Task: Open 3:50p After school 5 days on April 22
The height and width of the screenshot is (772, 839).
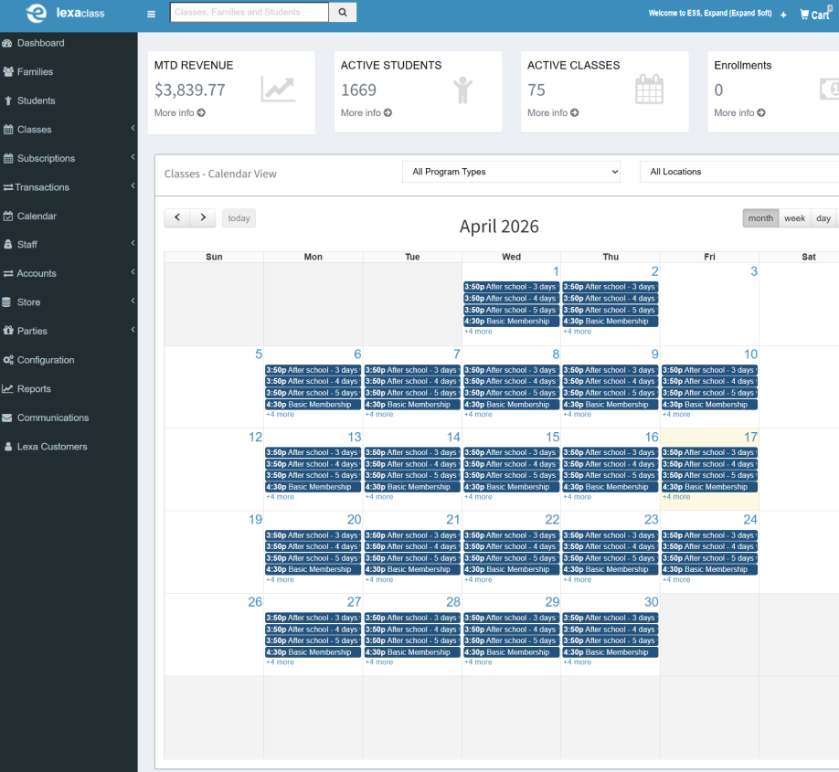Action: 512,558
